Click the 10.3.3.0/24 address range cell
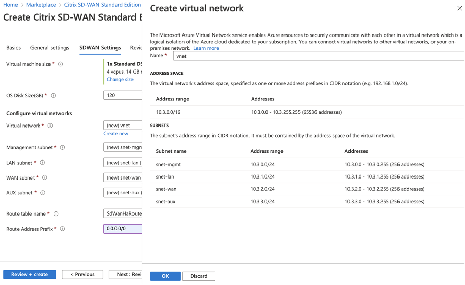The image size is (465, 285). pyautogui.click(x=262, y=202)
